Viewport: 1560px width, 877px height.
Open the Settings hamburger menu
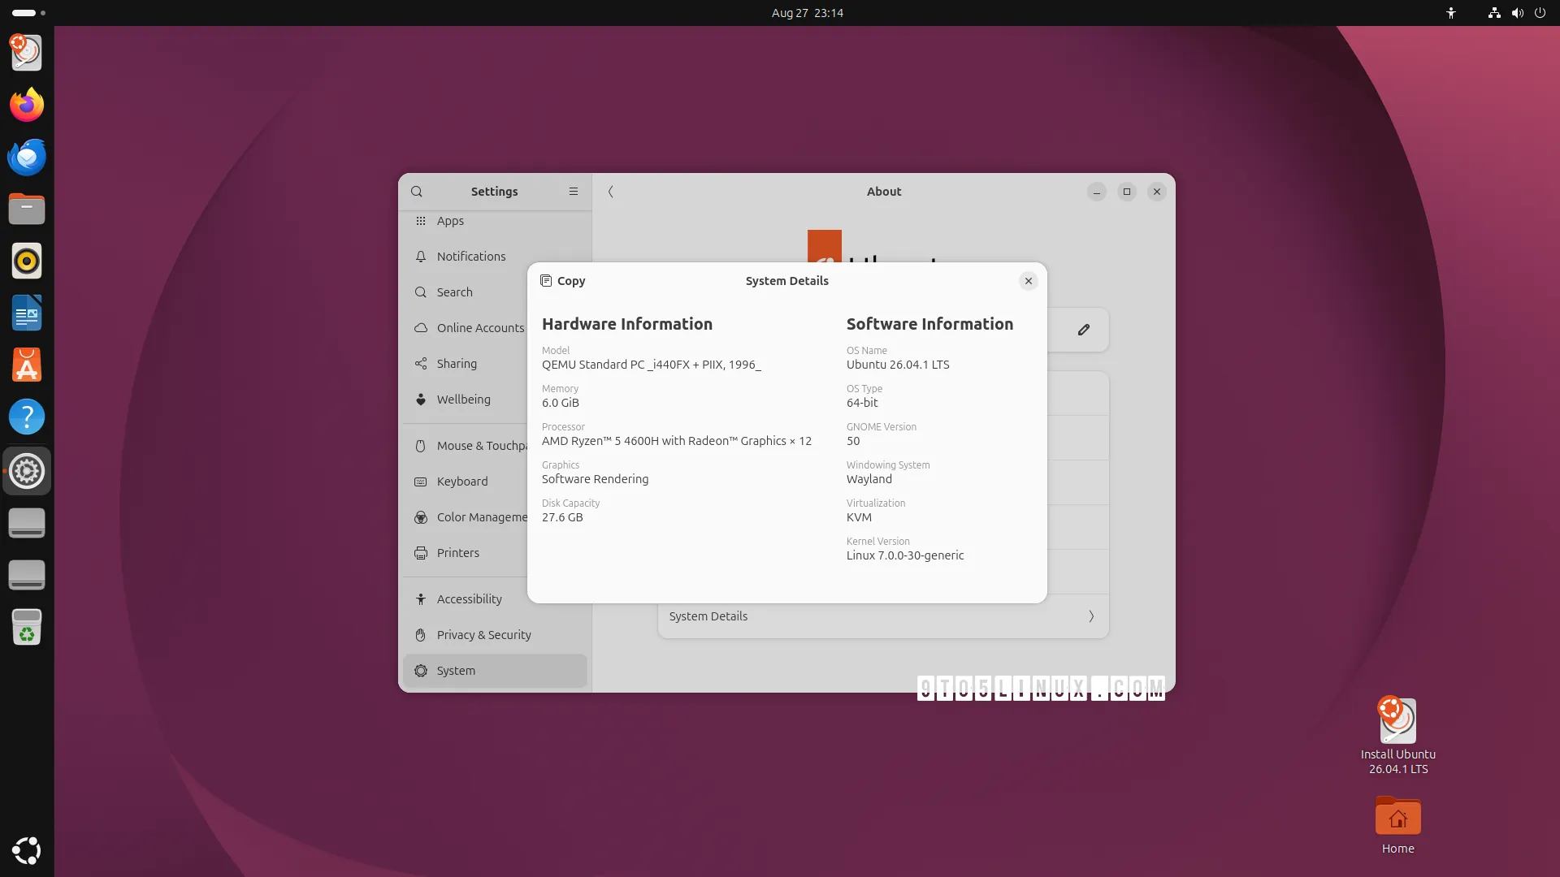574,192
